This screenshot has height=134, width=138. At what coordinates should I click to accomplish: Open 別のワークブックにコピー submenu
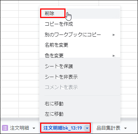click(80, 35)
